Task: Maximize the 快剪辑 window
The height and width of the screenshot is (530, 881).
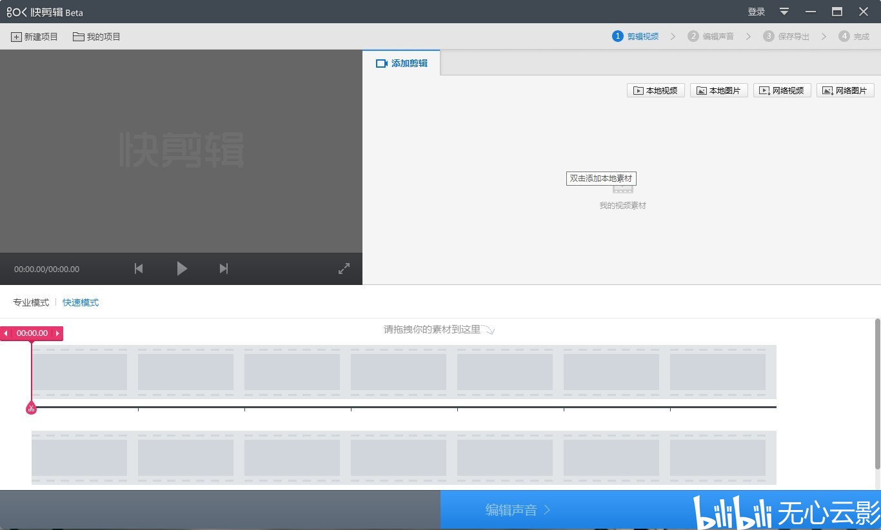Action: point(837,12)
